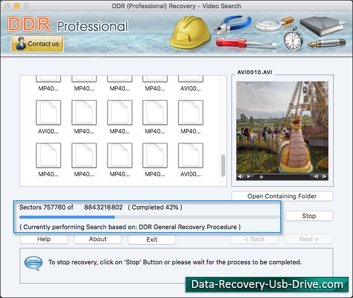The height and width of the screenshot is (298, 353).
Task: Click the greyed-out Back button
Action: 255,239
